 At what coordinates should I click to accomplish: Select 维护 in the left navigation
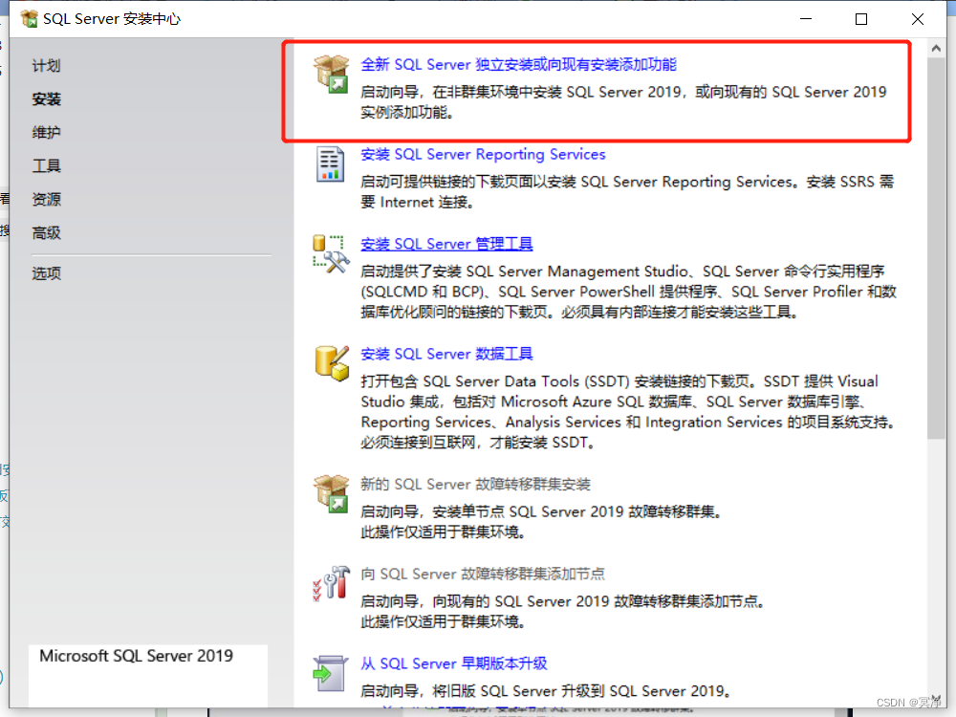[x=46, y=132]
